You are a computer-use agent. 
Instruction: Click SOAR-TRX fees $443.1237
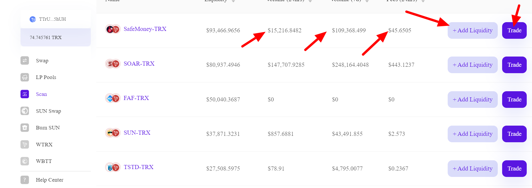pos(401,65)
